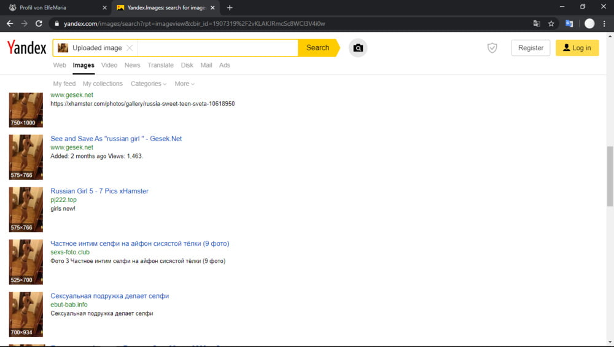The width and height of the screenshot is (614, 347).
Task: Expand the Categories dropdown
Action: (149, 84)
